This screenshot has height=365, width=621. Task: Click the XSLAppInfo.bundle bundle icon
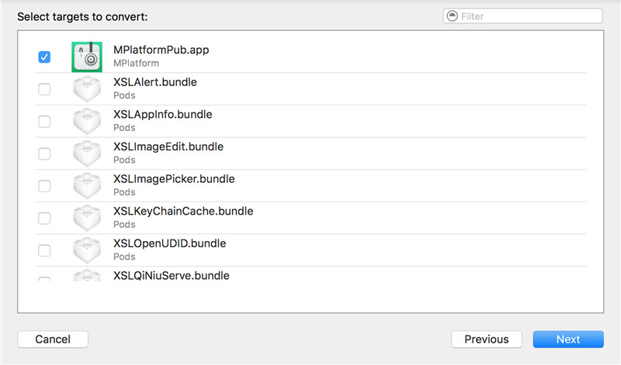coord(87,122)
